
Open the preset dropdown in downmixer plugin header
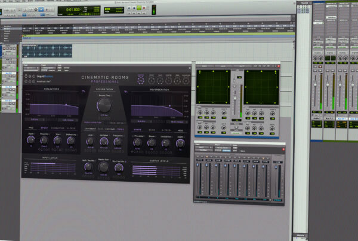(223, 148)
